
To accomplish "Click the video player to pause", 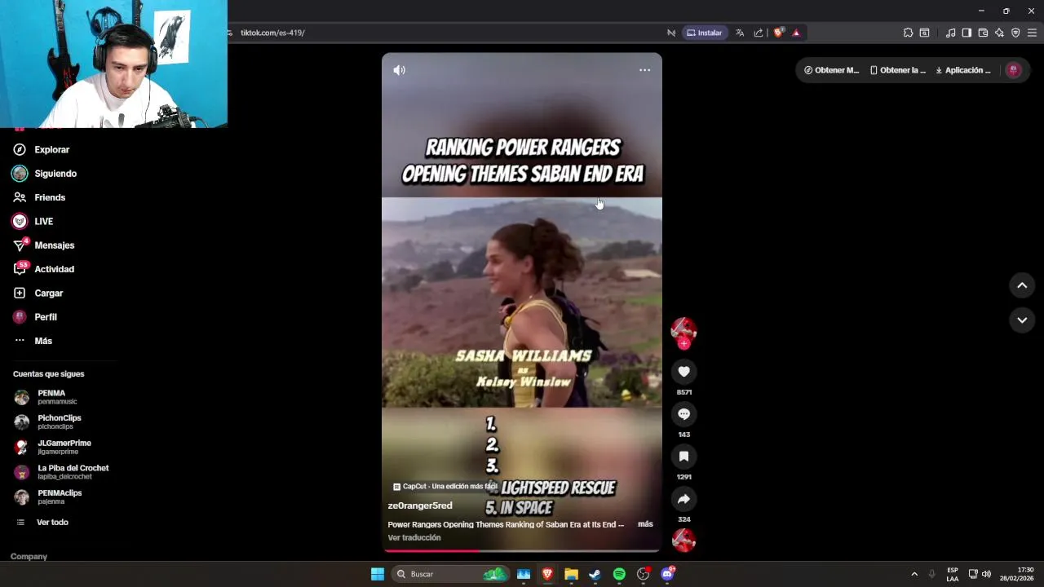I will tap(522, 302).
